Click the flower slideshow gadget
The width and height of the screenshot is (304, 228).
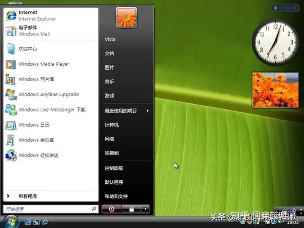pyautogui.click(x=275, y=90)
